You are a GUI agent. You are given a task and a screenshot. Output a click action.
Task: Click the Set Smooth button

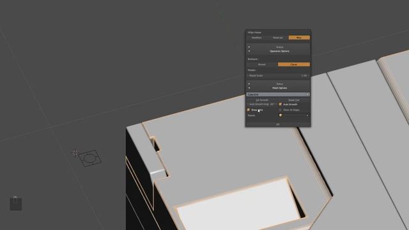coord(262,100)
